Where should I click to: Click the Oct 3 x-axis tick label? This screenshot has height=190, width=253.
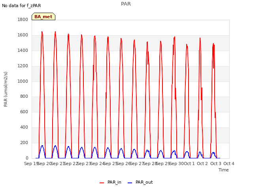[216, 163]
